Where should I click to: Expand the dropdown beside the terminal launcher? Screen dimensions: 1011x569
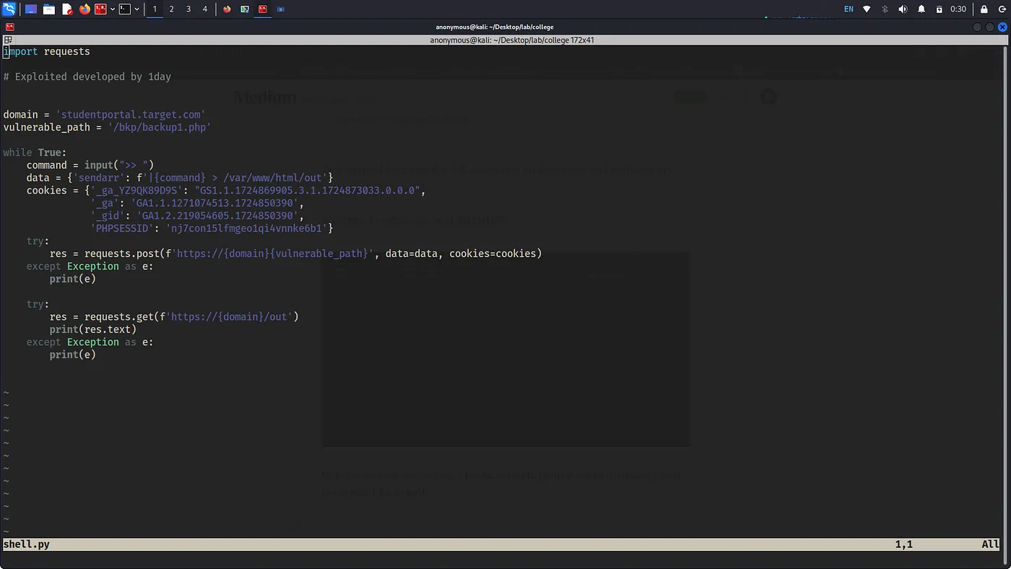(x=136, y=9)
